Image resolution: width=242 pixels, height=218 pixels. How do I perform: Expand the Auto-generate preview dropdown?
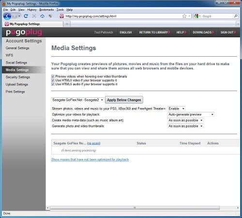[x=191, y=114]
